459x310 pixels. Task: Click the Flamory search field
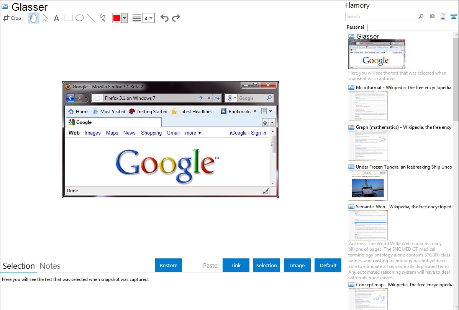tap(382, 16)
